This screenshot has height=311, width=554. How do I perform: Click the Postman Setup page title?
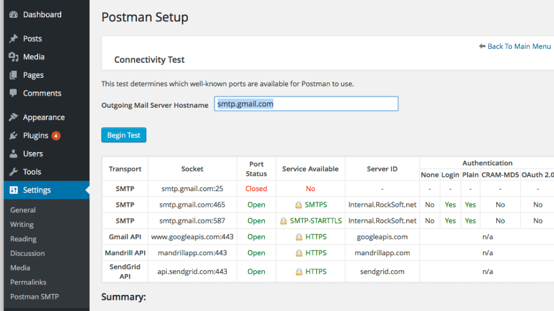pos(145,17)
